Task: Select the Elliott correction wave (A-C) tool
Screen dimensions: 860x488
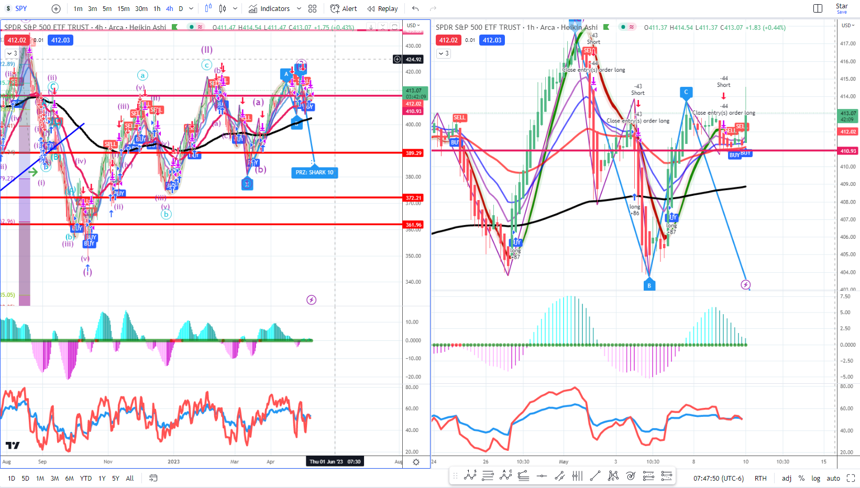Action: click(506, 476)
